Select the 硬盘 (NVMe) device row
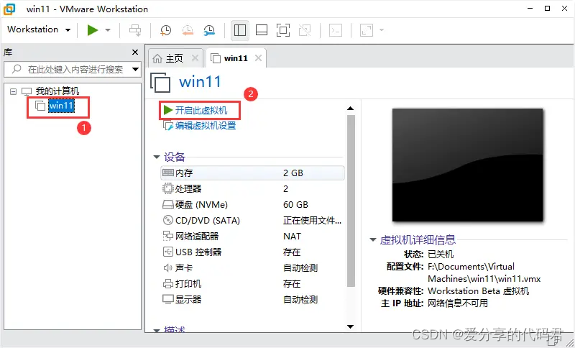The width and height of the screenshot is (575, 348). point(252,205)
